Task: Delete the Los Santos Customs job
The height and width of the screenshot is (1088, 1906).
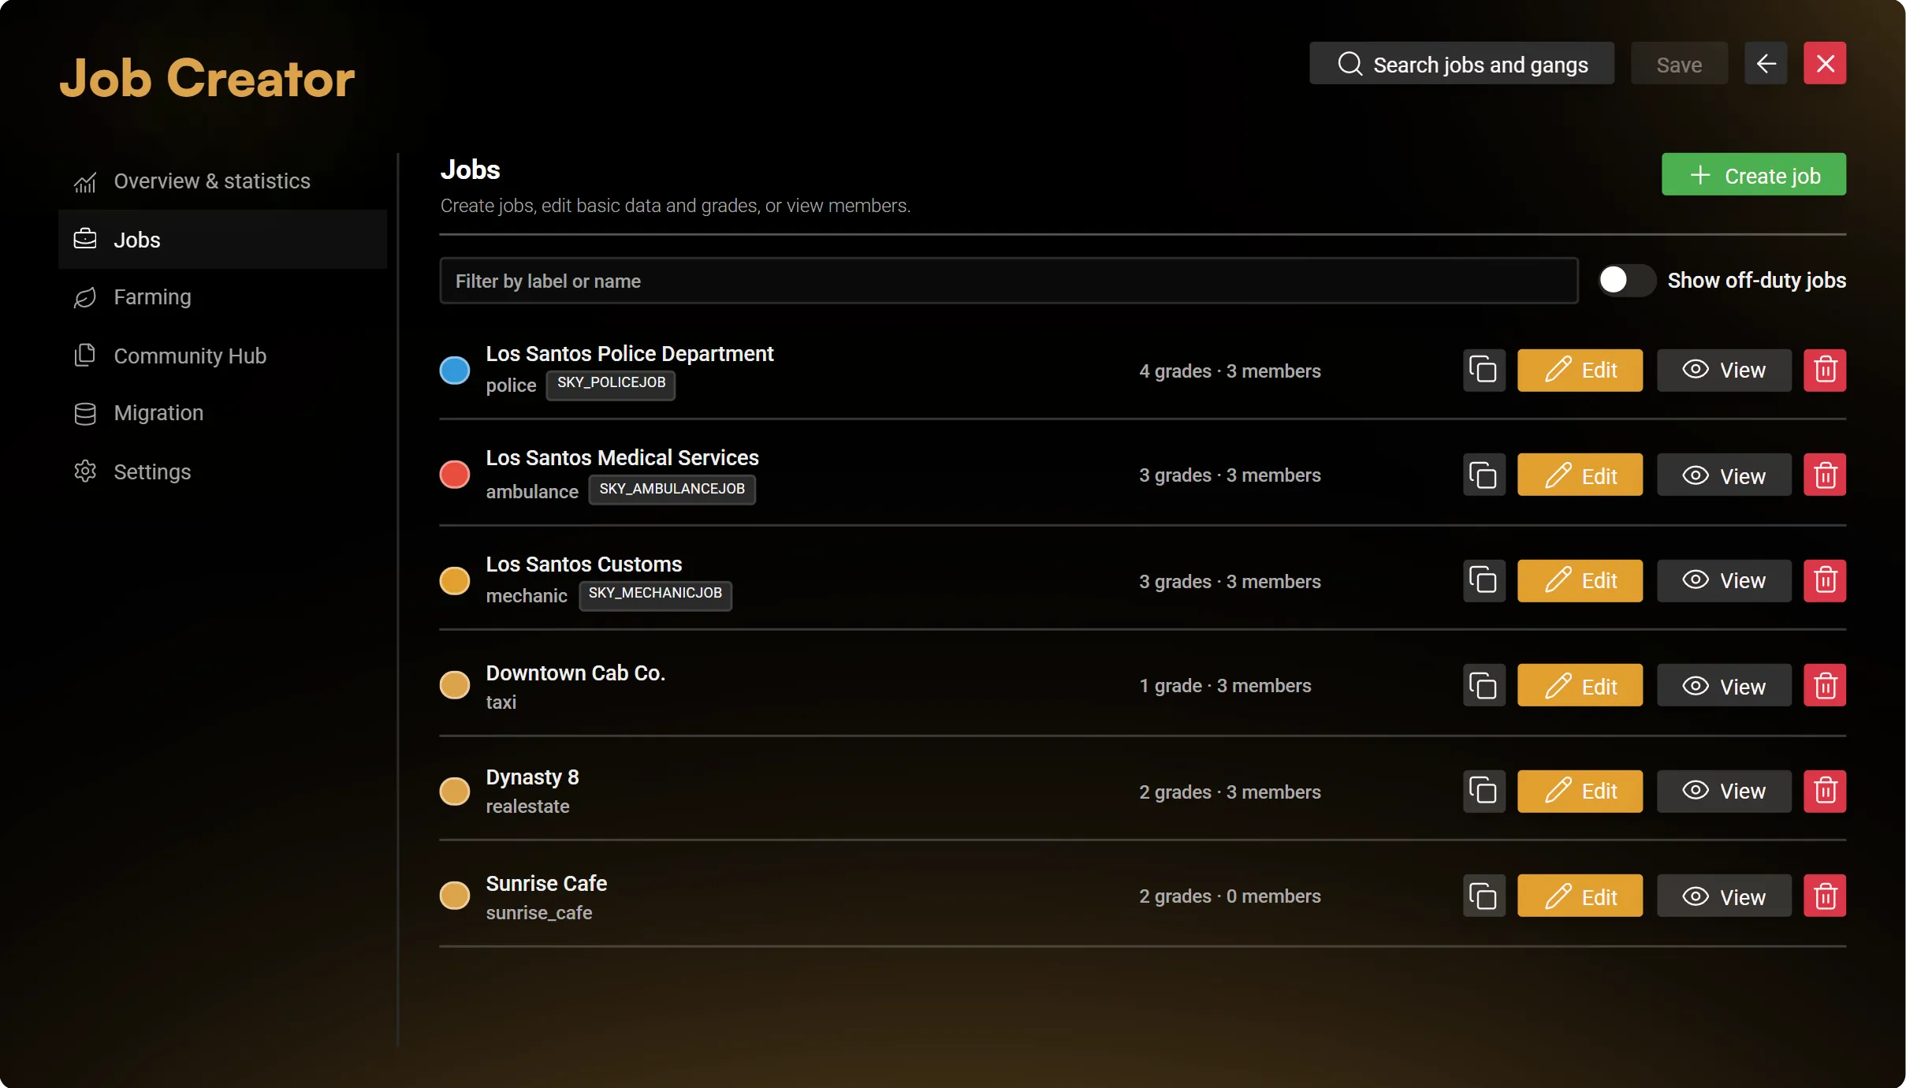Action: tap(1825, 581)
